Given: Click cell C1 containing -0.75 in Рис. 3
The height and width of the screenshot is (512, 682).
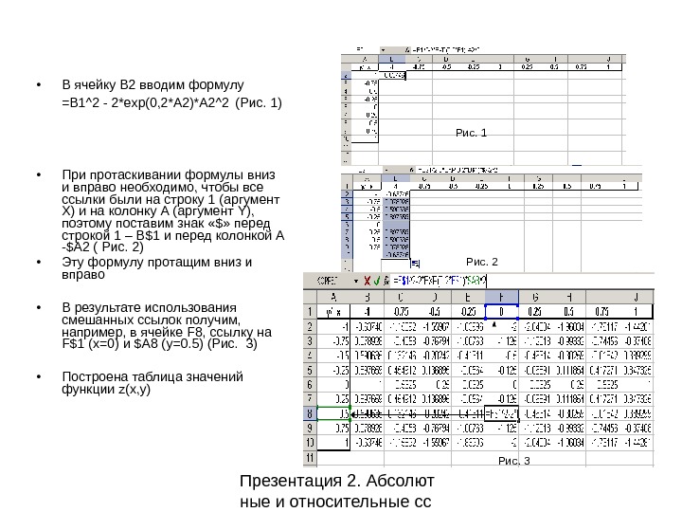Looking at the screenshot, I should (401, 312).
